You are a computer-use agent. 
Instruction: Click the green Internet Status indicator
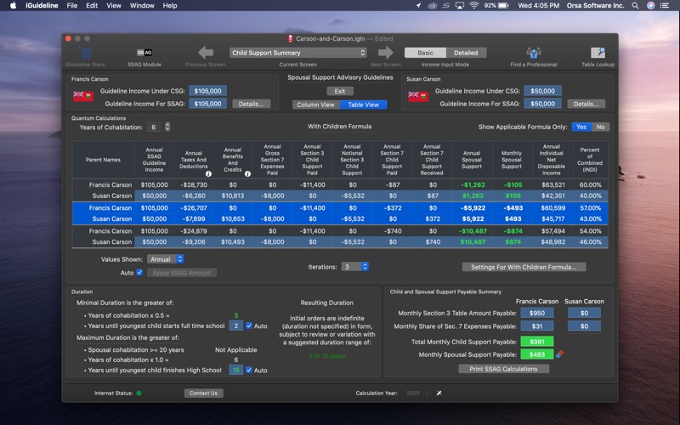click(x=139, y=394)
